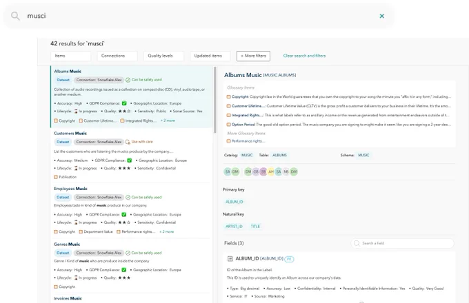
Task: Click into the 'musci' search field
Action: pos(197,16)
